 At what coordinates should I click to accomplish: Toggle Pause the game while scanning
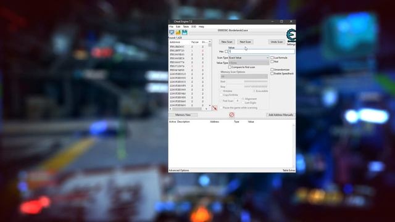click(x=222, y=108)
